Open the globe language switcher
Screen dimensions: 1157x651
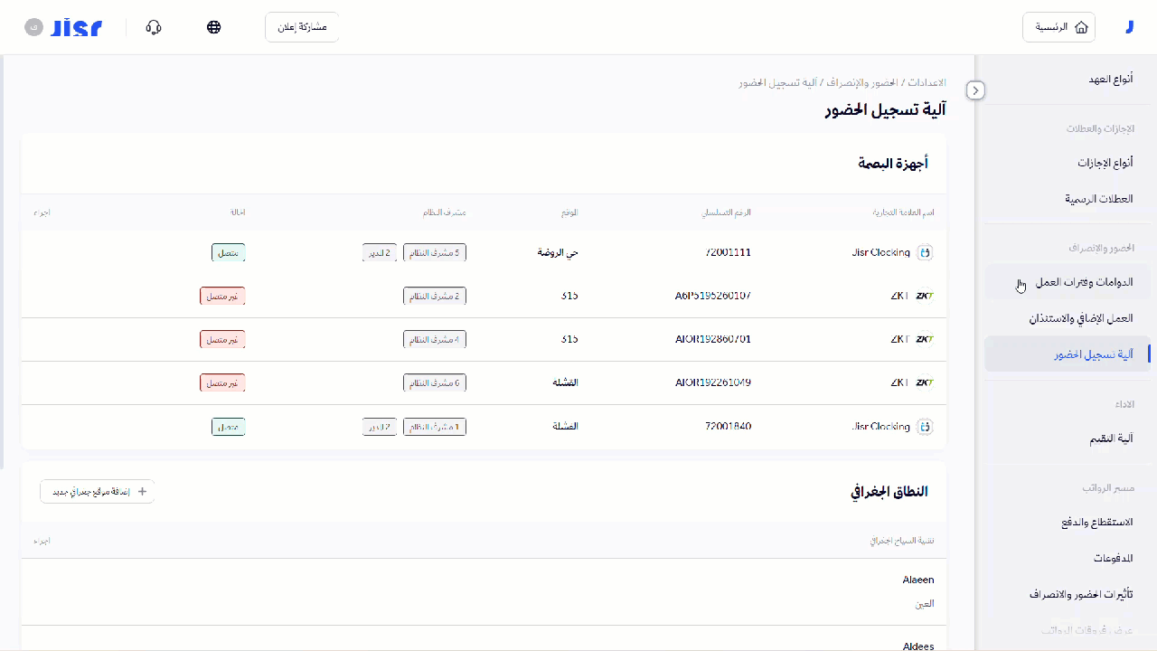tap(214, 27)
